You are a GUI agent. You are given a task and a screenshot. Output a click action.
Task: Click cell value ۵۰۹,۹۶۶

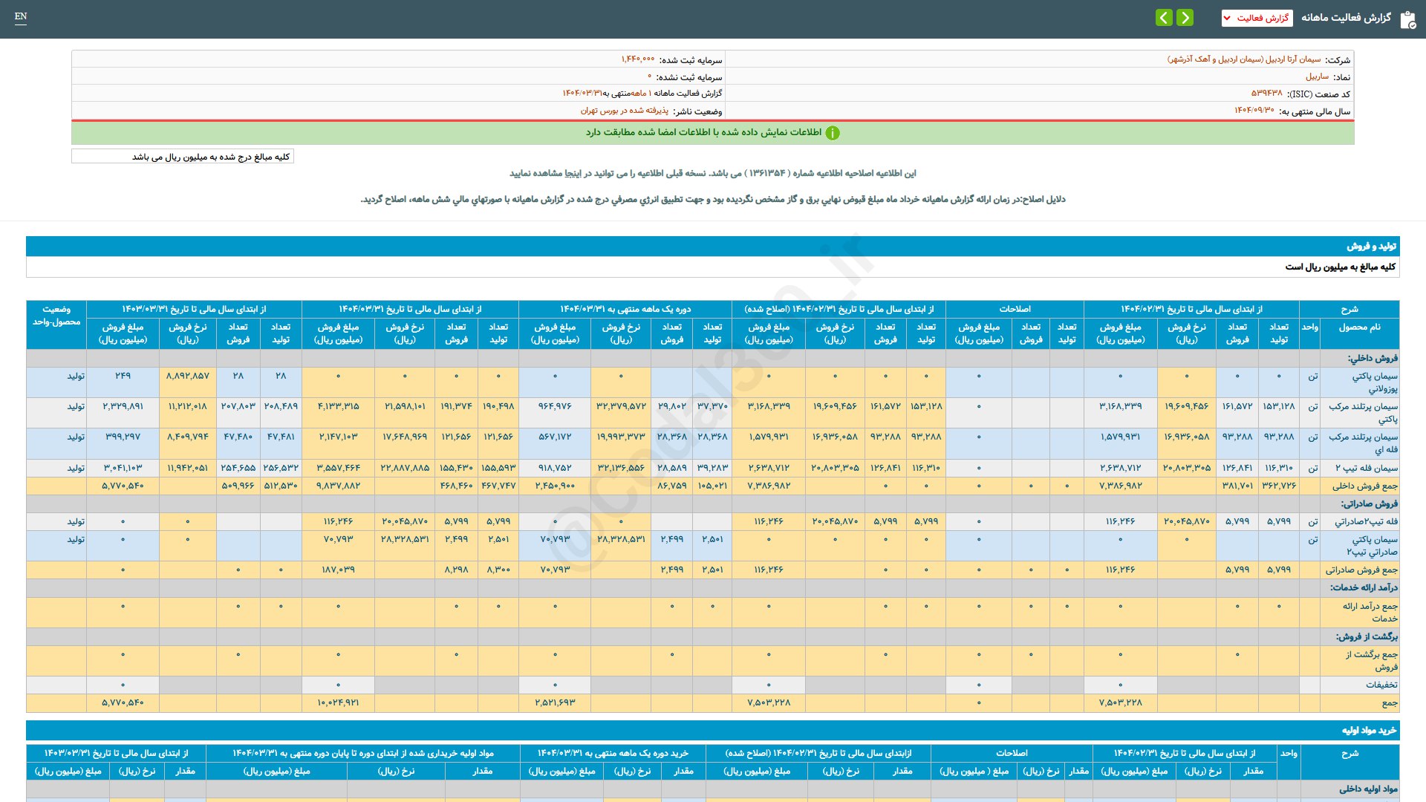238,486
